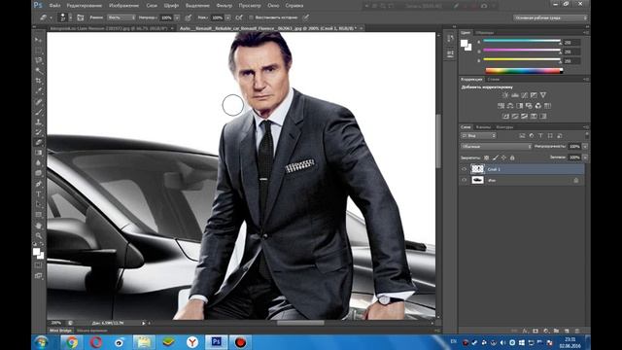
Task: Select the Path Selection tool
Action: (39, 204)
